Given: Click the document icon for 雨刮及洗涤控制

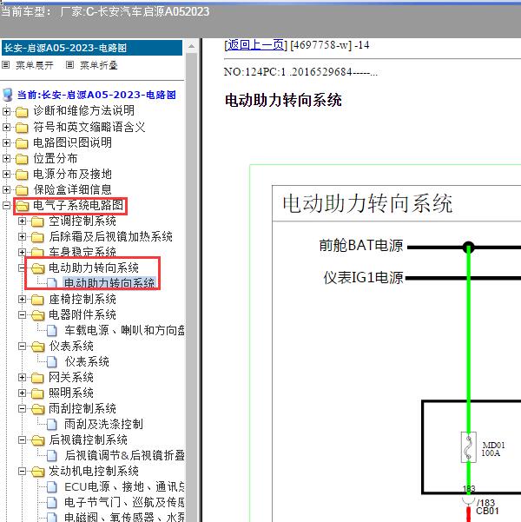Looking at the screenshot, I should [51, 425].
